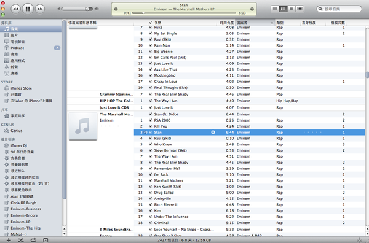Image resolution: width=369 pixels, height=243 pixels.
Task: Toggle shuffle at the bottom bar
Action: (21, 240)
